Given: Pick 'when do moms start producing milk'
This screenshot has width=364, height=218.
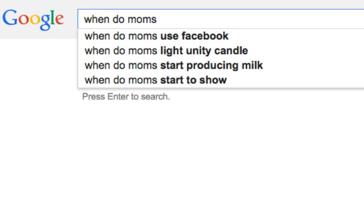Looking at the screenshot, I should click(221, 65).
